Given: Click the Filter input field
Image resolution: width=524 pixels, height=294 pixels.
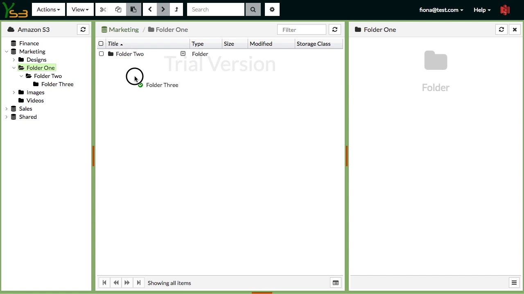Looking at the screenshot, I should tap(302, 29).
